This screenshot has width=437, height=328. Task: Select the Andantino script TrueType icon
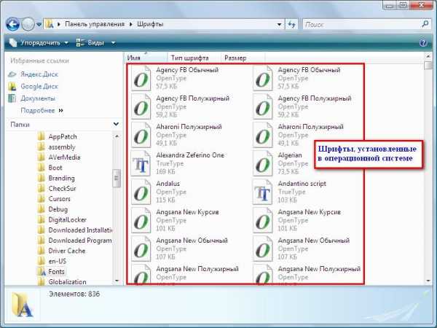coord(262,193)
